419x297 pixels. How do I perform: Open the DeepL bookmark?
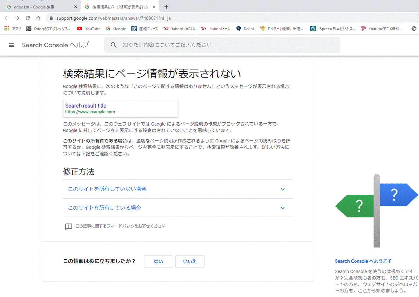245,29
